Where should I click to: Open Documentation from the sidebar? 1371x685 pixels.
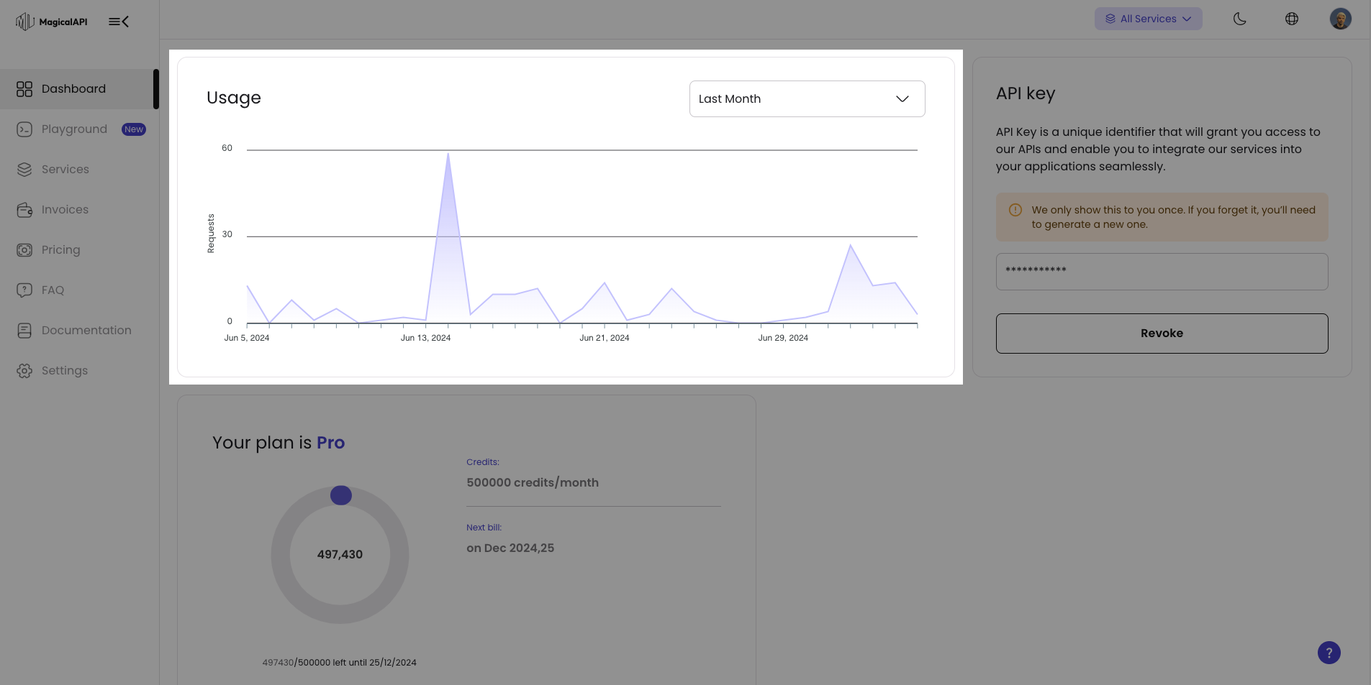click(79, 331)
